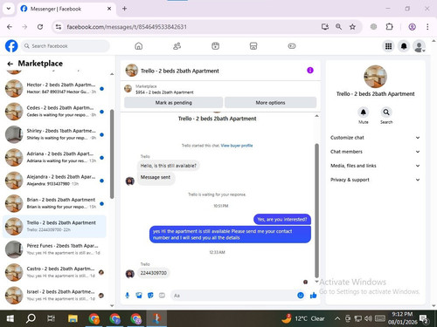Expand Privacy & support section
Image resolution: width=437 pixels, height=327 pixels.
(375, 180)
